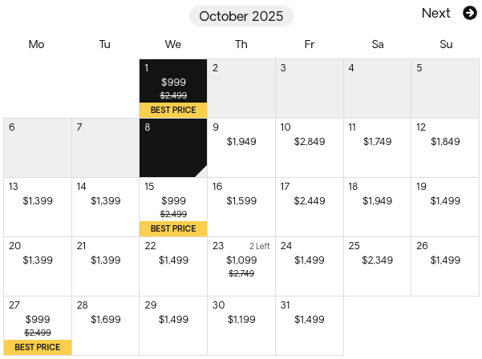Image resolution: width=482 pixels, height=359 pixels.
Task: Select the highlighted October 8 cell
Action: coord(173,147)
